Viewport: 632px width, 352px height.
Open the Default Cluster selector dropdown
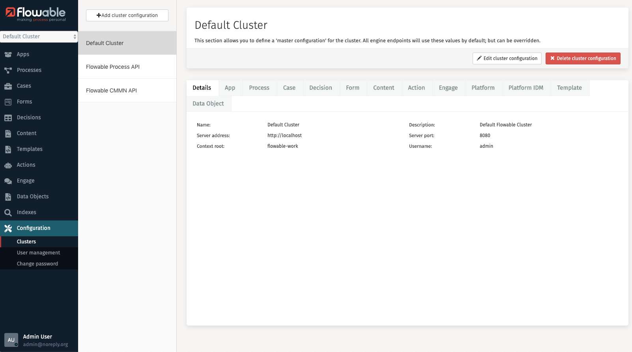[39, 36]
